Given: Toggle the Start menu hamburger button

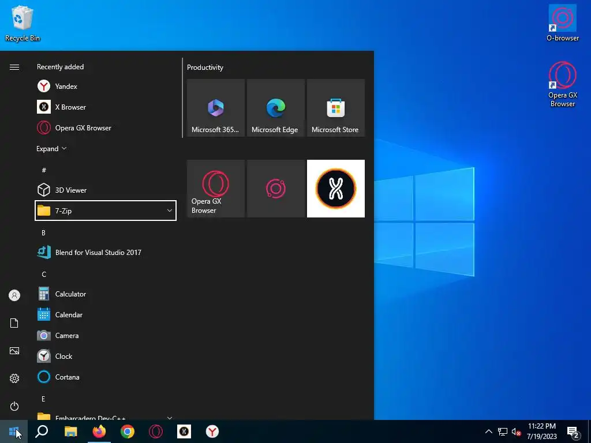Looking at the screenshot, I should click(x=14, y=67).
